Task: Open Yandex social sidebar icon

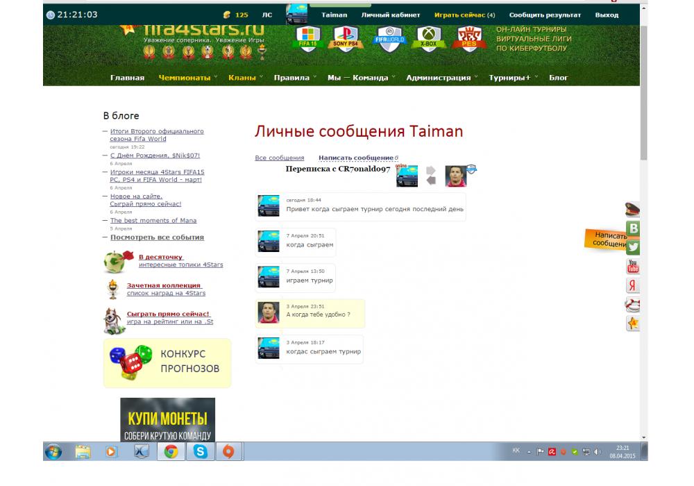Action: coord(634,285)
